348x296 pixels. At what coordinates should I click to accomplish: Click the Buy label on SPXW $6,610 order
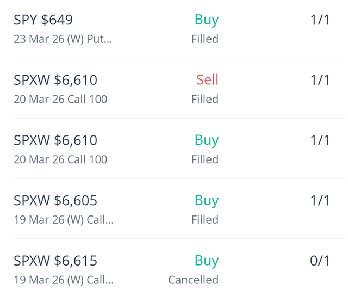(x=207, y=140)
